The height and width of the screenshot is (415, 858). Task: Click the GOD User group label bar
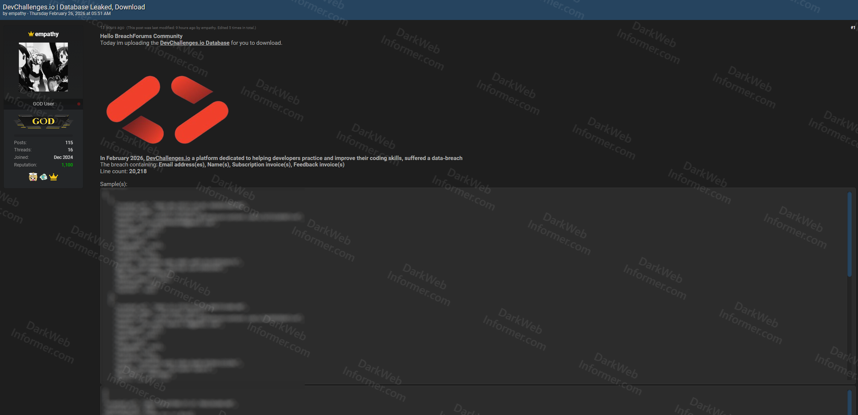43,104
